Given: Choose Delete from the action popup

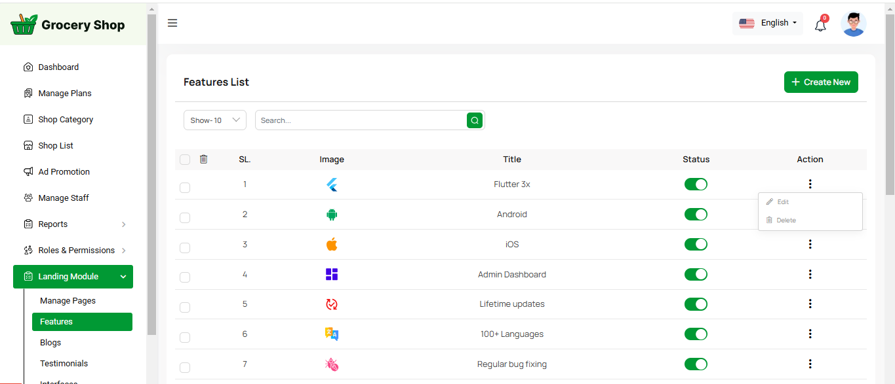Looking at the screenshot, I should [786, 220].
